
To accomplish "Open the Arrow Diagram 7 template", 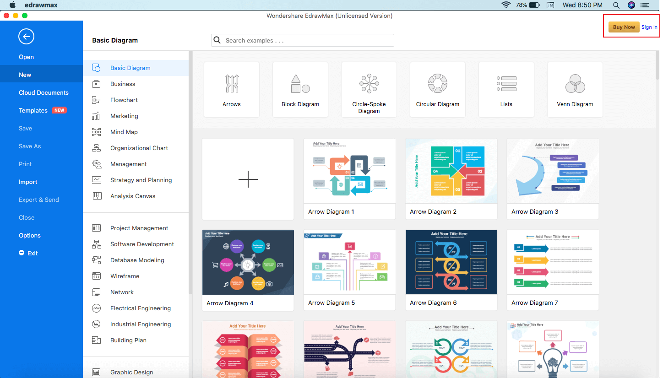I will 553,270.
